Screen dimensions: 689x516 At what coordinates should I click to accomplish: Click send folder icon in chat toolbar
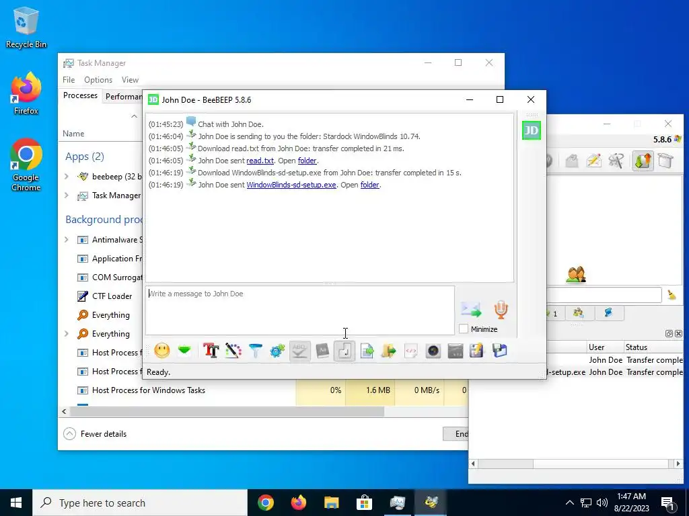tap(389, 351)
